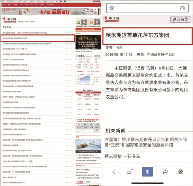Tap the camera icon in the mobile search bar
The width and height of the screenshot is (193, 186).
pos(182,8)
